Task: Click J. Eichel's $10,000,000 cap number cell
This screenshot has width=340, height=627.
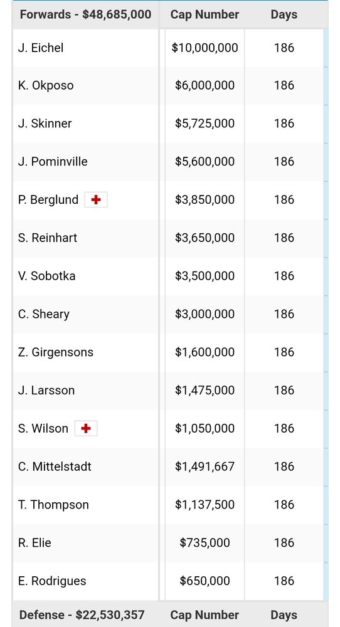Action: point(205,48)
